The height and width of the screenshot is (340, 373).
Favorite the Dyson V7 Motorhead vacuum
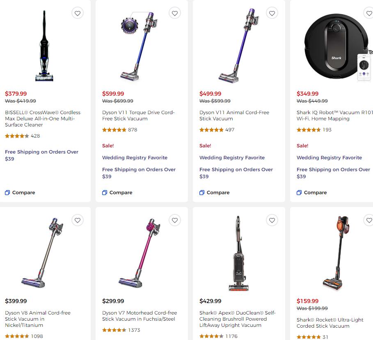coord(175,221)
